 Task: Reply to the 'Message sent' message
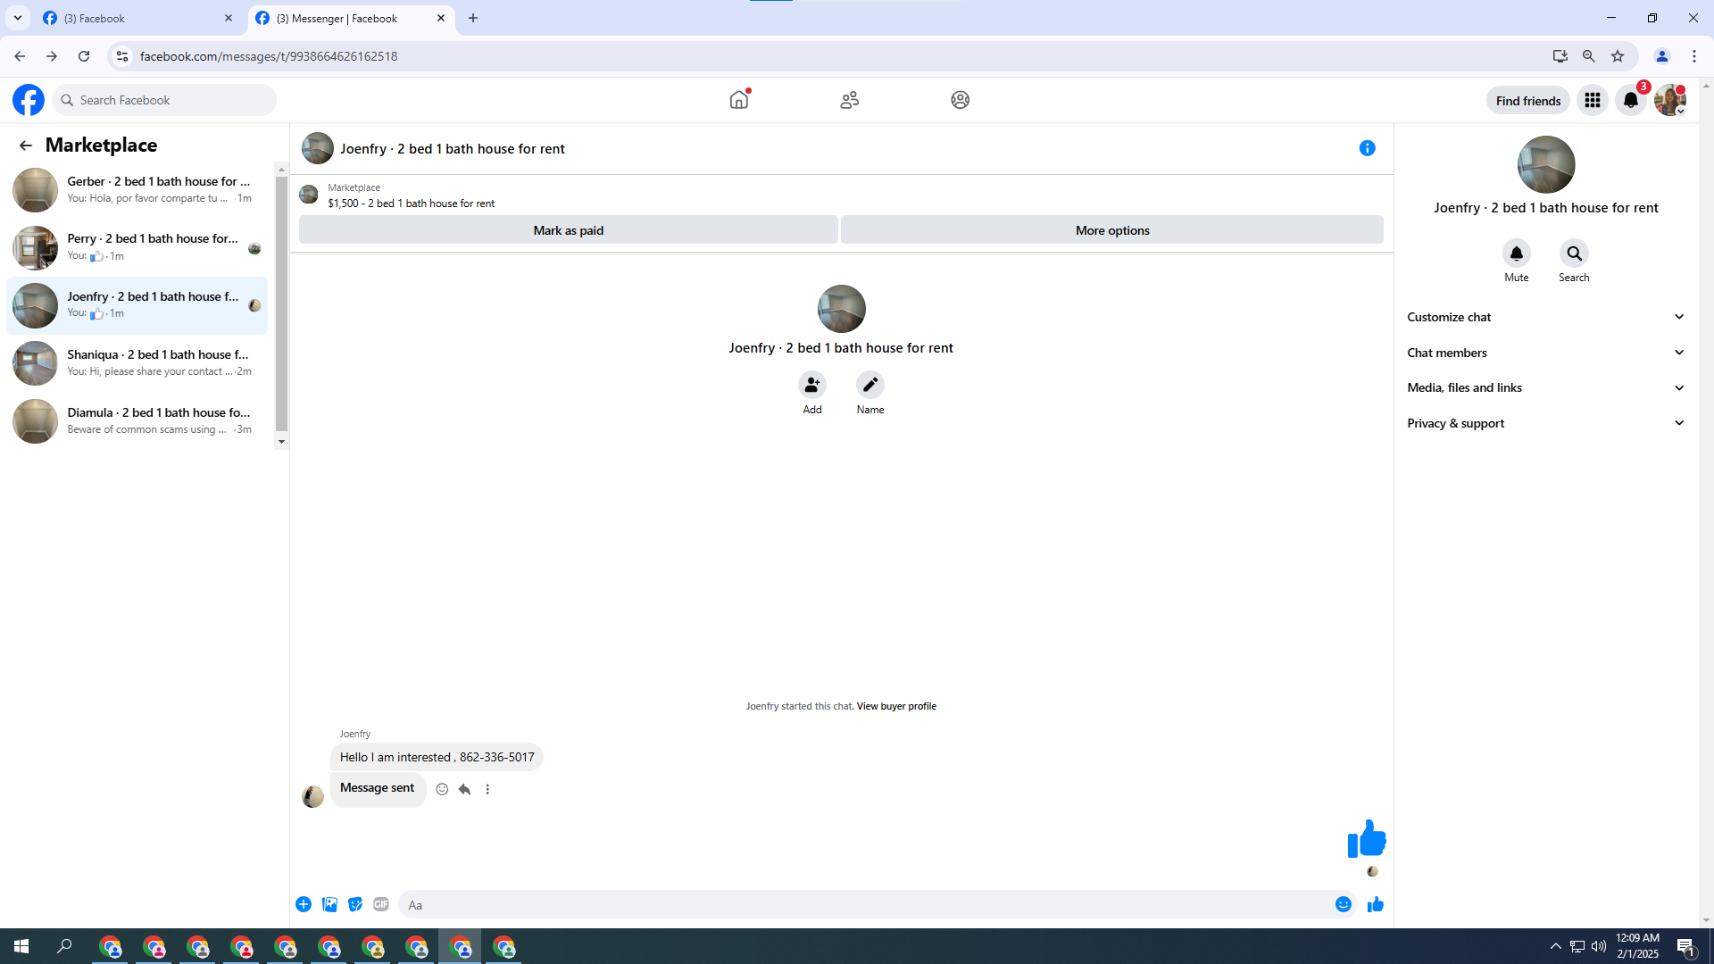(x=465, y=789)
